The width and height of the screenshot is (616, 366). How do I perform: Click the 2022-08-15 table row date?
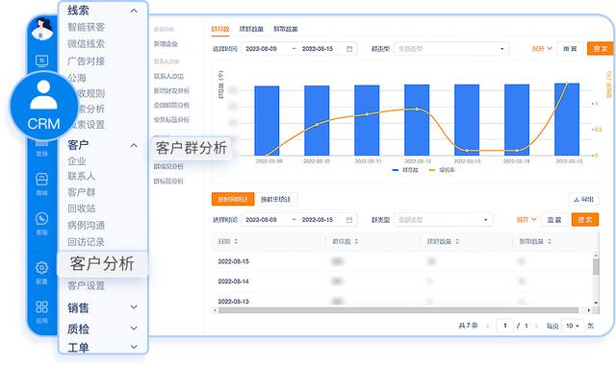coord(233,261)
